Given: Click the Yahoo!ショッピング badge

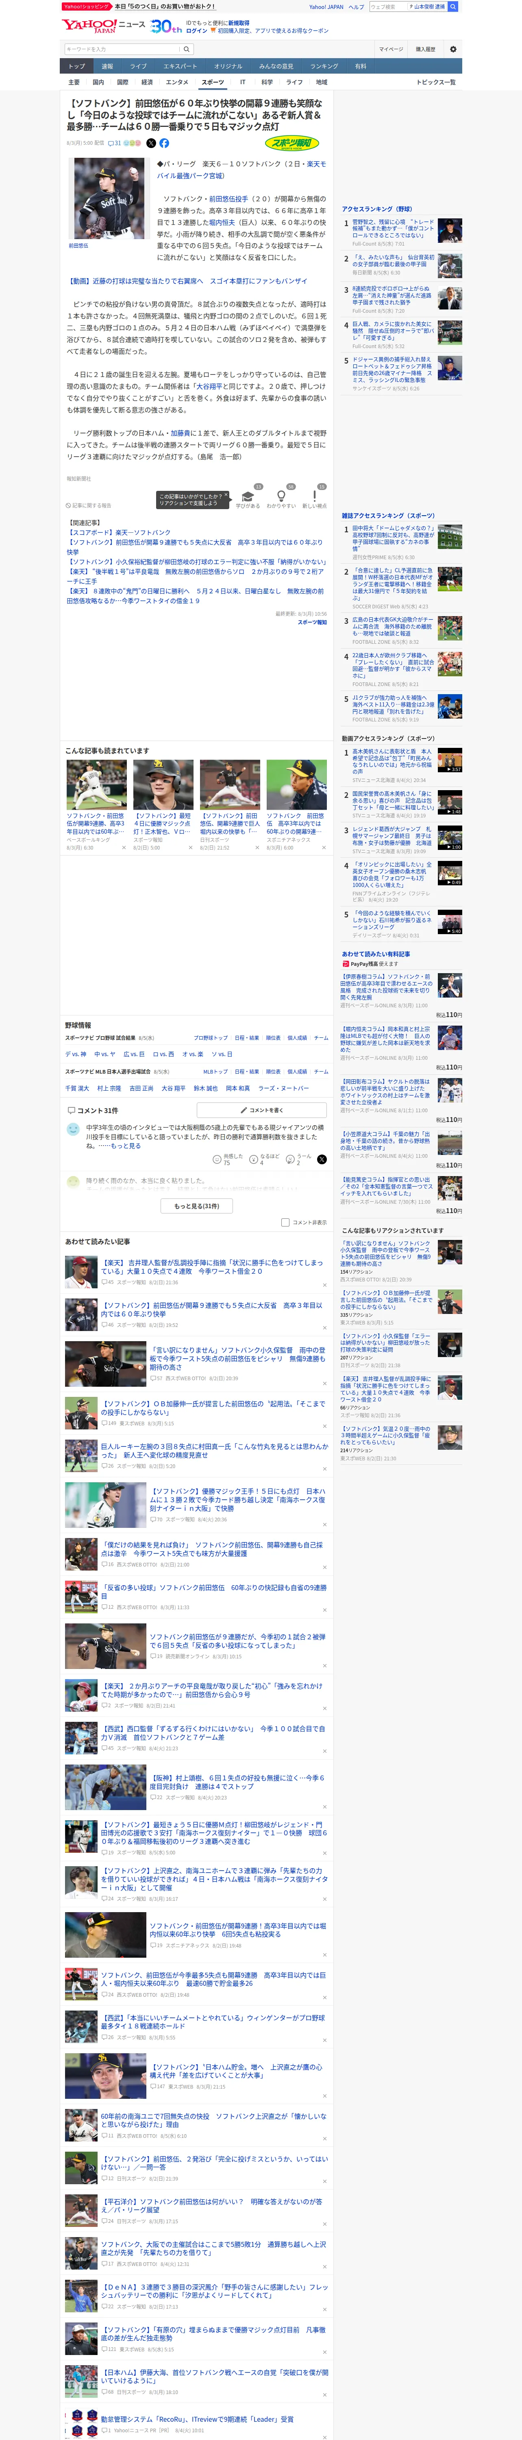Looking at the screenshot, I should pos(86,7).
